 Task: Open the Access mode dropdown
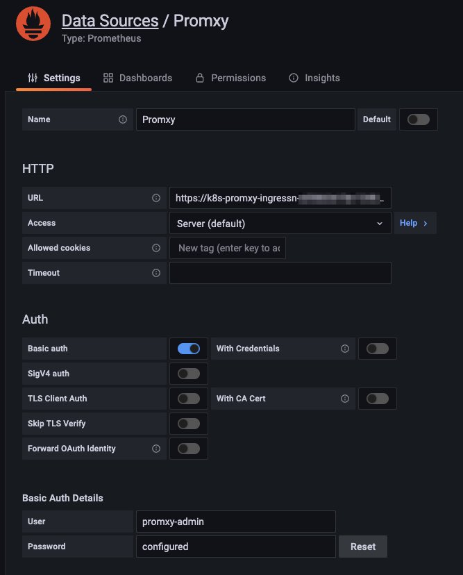point(280,223)
